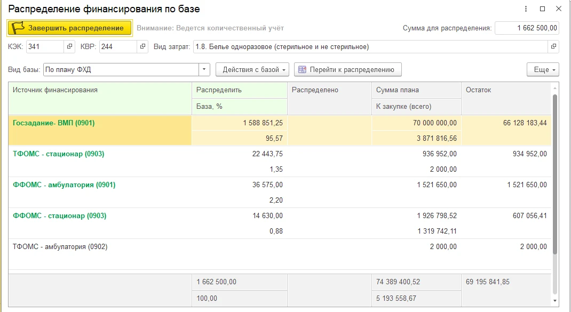
Task: Maximize the Распределение финансирования window
Action: pos(542,9)
